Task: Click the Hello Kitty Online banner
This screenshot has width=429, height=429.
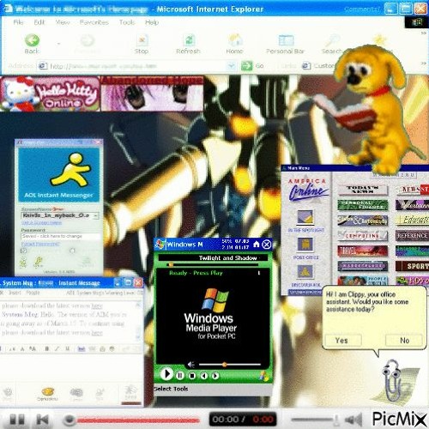Action: tap(50, 94)
